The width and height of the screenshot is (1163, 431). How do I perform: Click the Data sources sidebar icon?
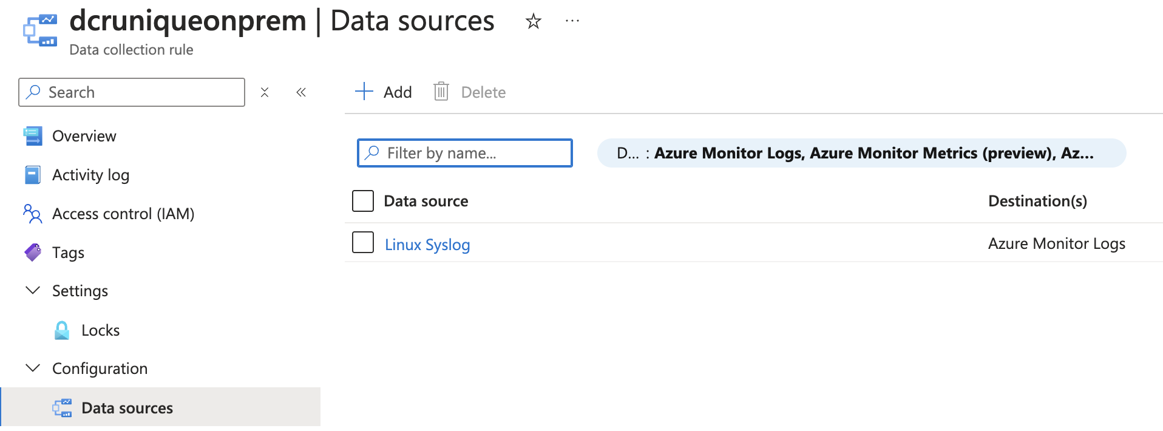[x=62, y=408]
